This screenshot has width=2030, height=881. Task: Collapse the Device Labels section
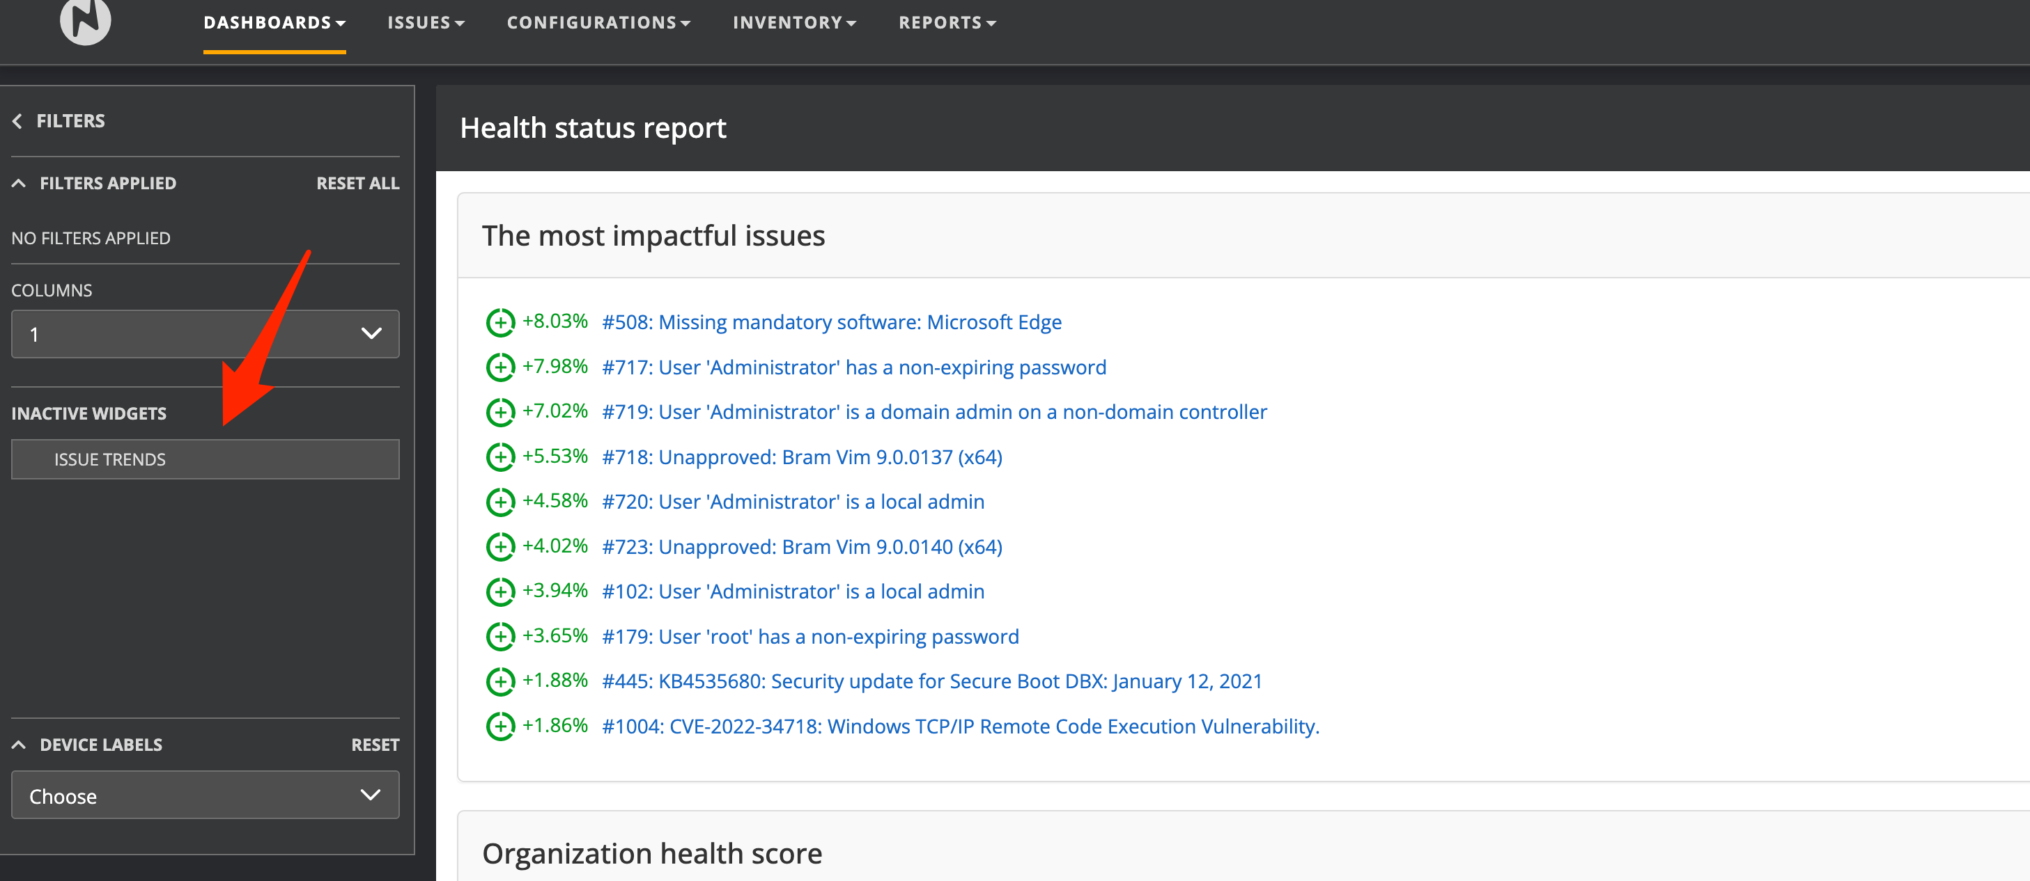[x=19, y=745]
